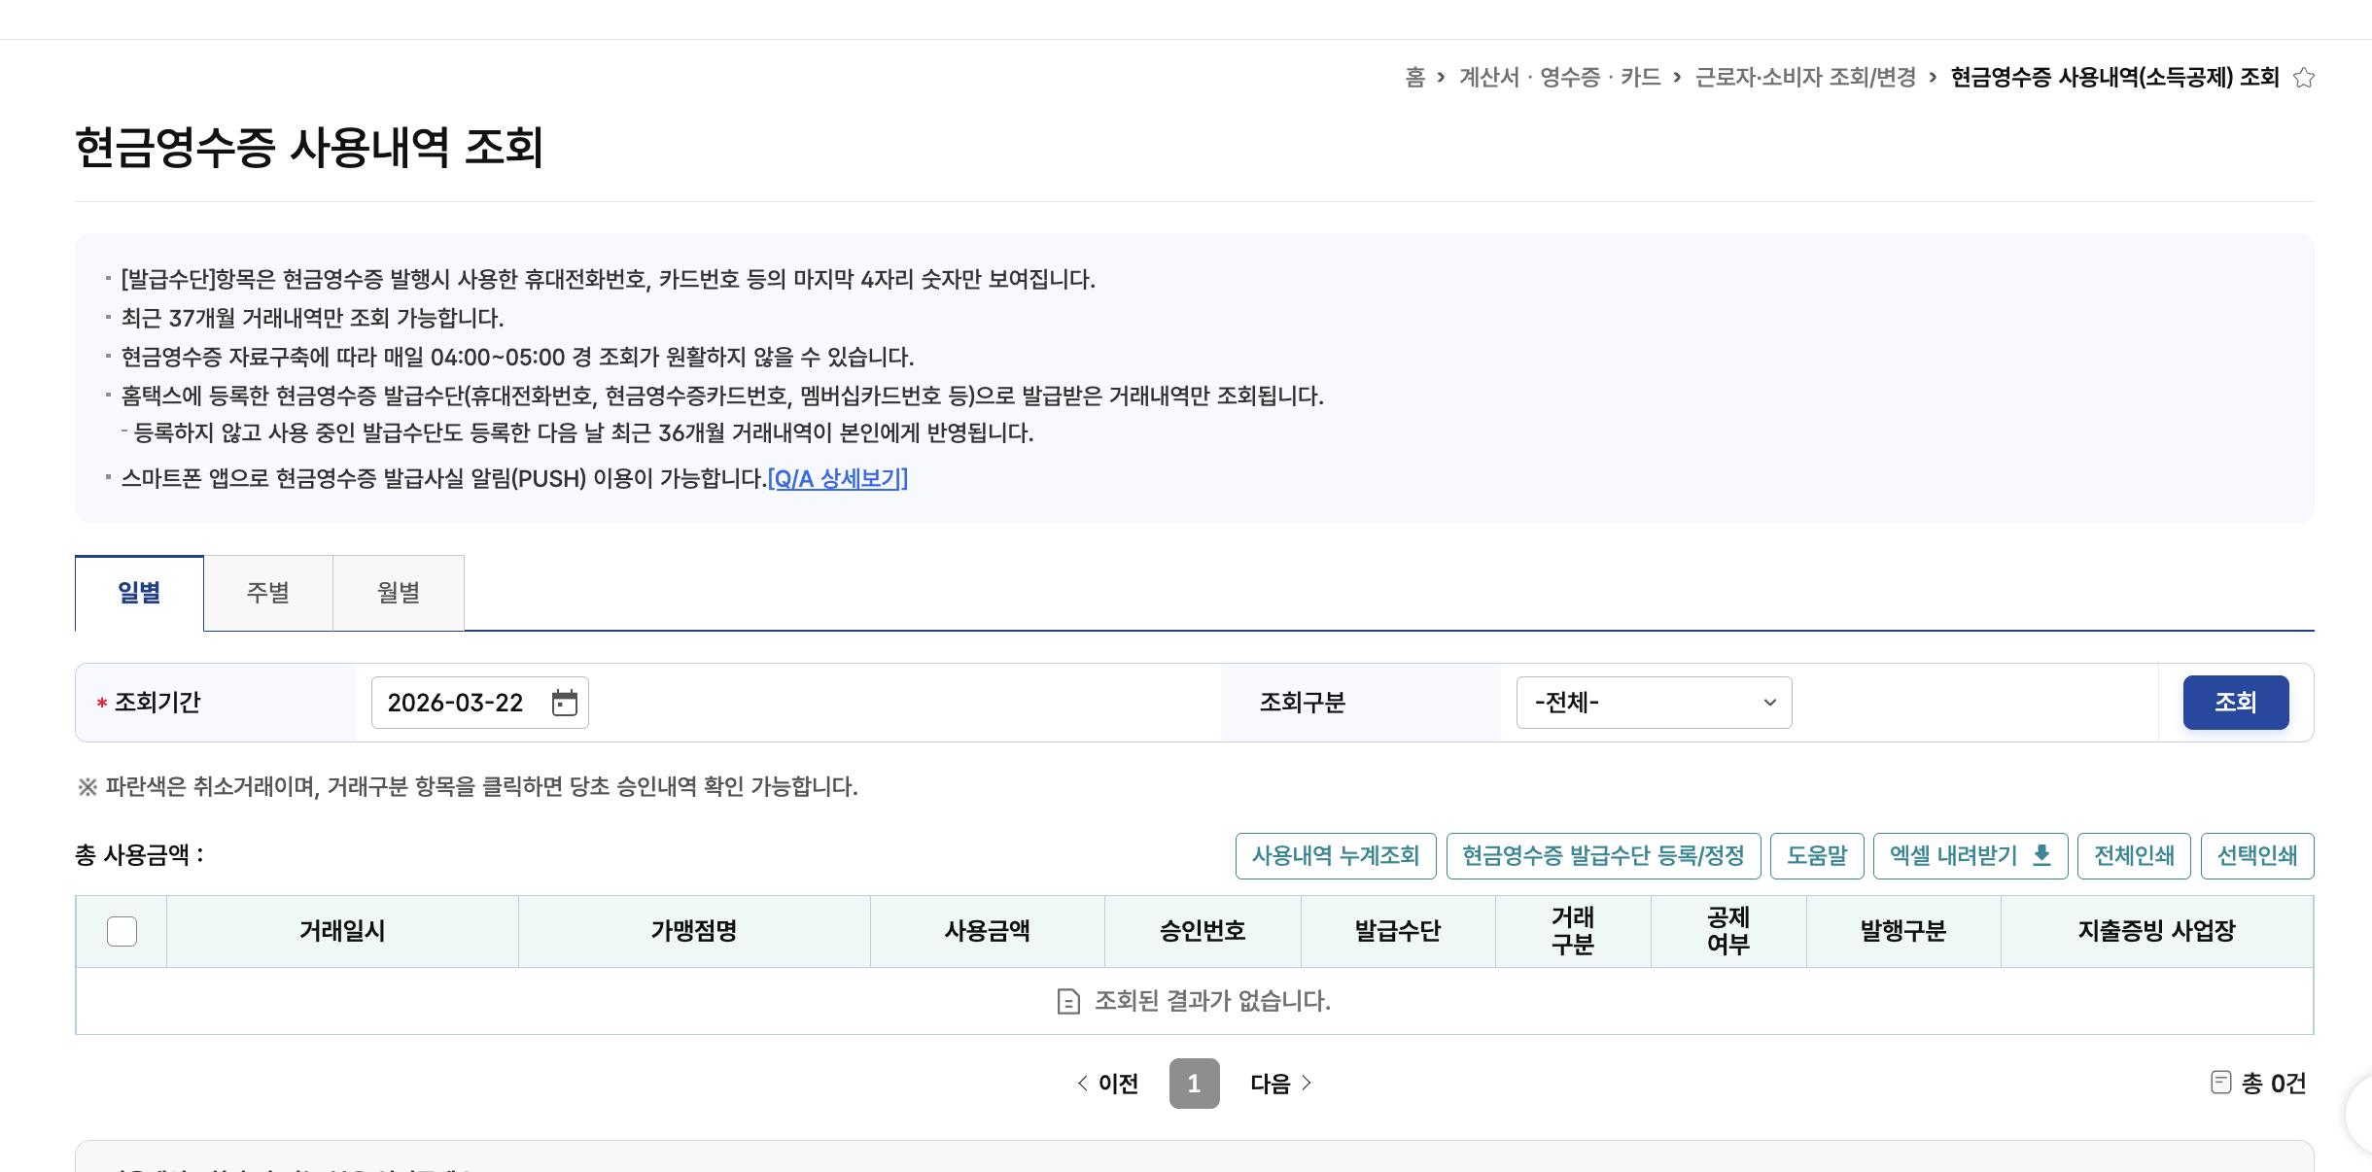Click the next page chevron 다음
Image resolution: width=2372 pixels, height=1172 pixels.
coord(1281,1084)
